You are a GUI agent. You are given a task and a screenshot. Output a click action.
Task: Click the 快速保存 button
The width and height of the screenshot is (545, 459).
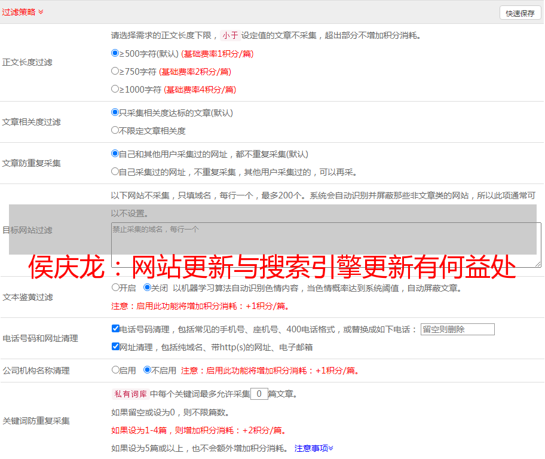[x=520, y=13]
